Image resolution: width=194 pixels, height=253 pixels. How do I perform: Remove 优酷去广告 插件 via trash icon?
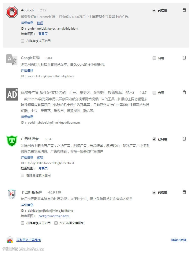coord(184,92)
